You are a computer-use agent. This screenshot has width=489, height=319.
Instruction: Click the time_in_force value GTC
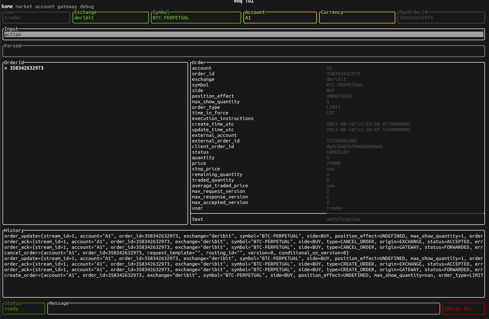click(331, 113)
